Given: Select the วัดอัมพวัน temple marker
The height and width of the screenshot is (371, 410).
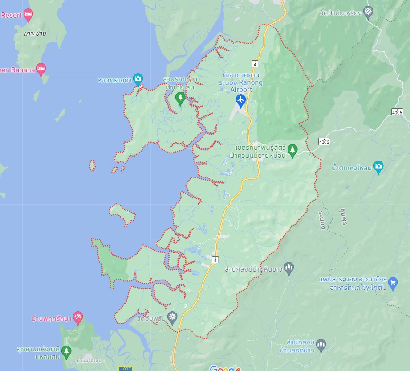Looking at the screenshot, I should pos(172,318).
